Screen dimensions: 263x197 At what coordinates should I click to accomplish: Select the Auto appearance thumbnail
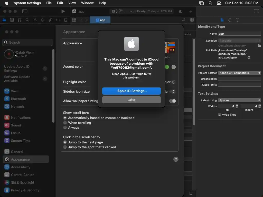tap(170, 48)
